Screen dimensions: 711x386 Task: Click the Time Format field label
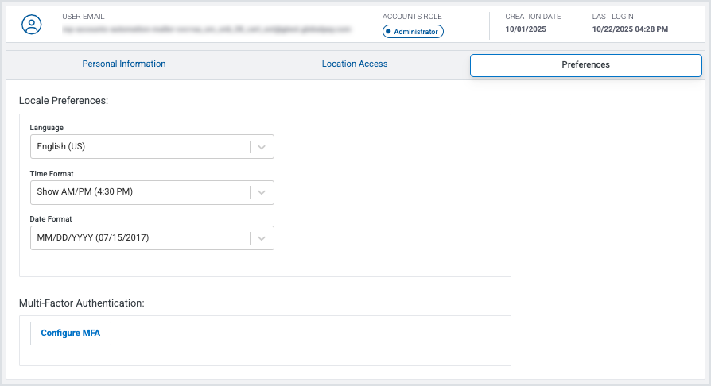(52, 173)
